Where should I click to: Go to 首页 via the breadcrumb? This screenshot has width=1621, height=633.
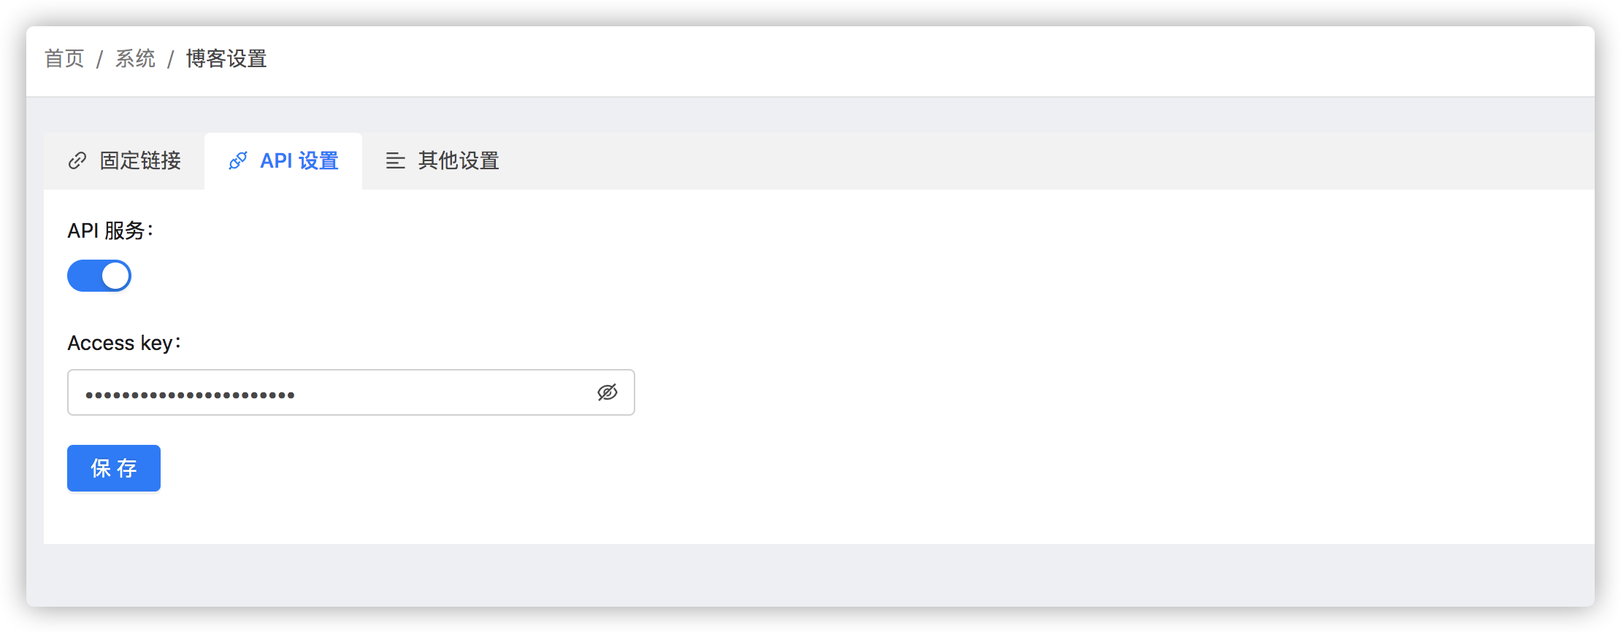click(64, 58)
